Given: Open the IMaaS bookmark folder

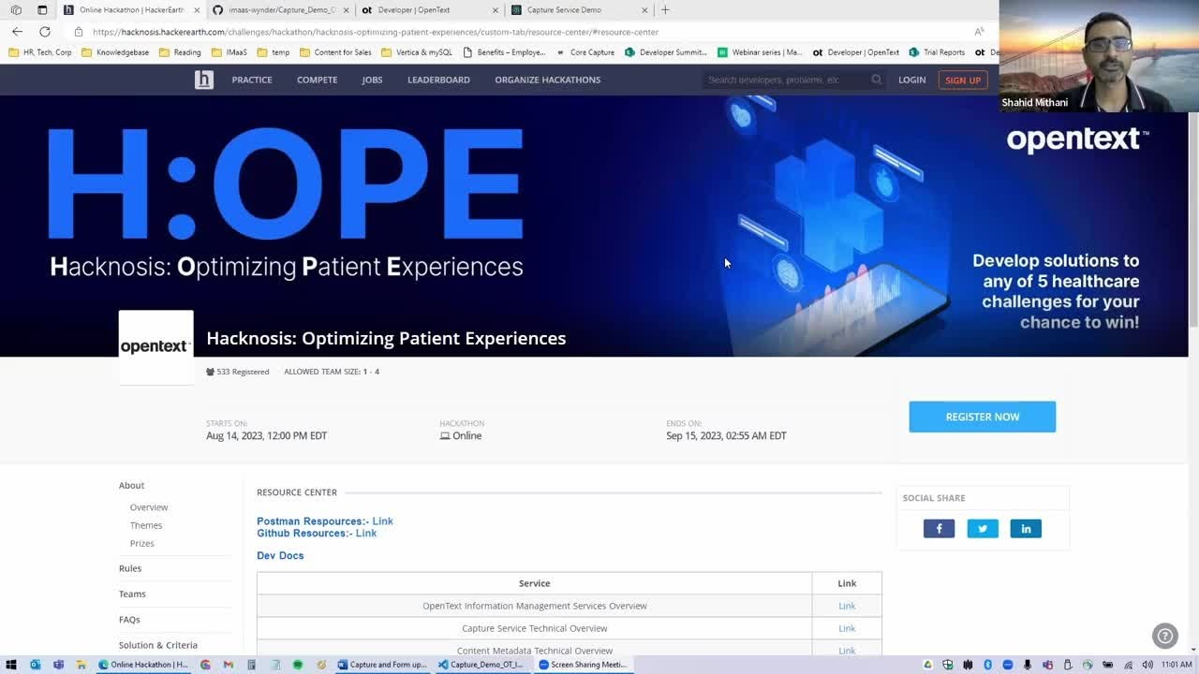Looking at the screenshot, I should tap(229, 52).
